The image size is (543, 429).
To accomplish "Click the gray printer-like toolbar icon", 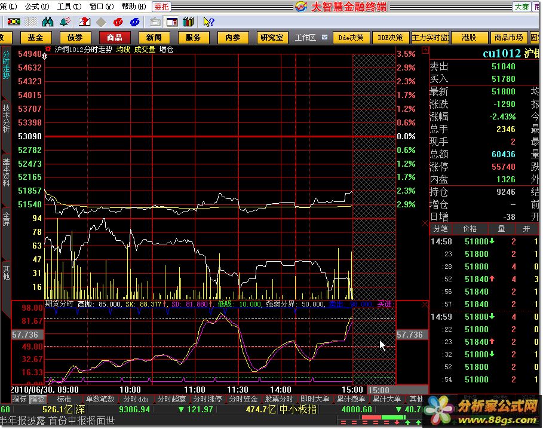I will (155, 22).
